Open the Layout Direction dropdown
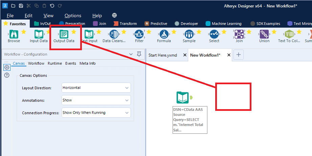 (x=96, y=88)
